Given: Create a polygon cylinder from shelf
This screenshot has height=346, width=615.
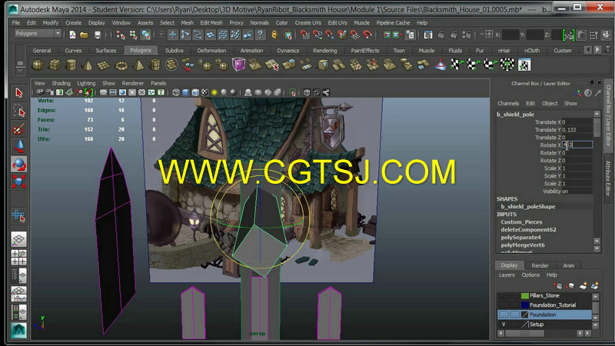Looking at the screenshot, I should (x=71, y=65).
